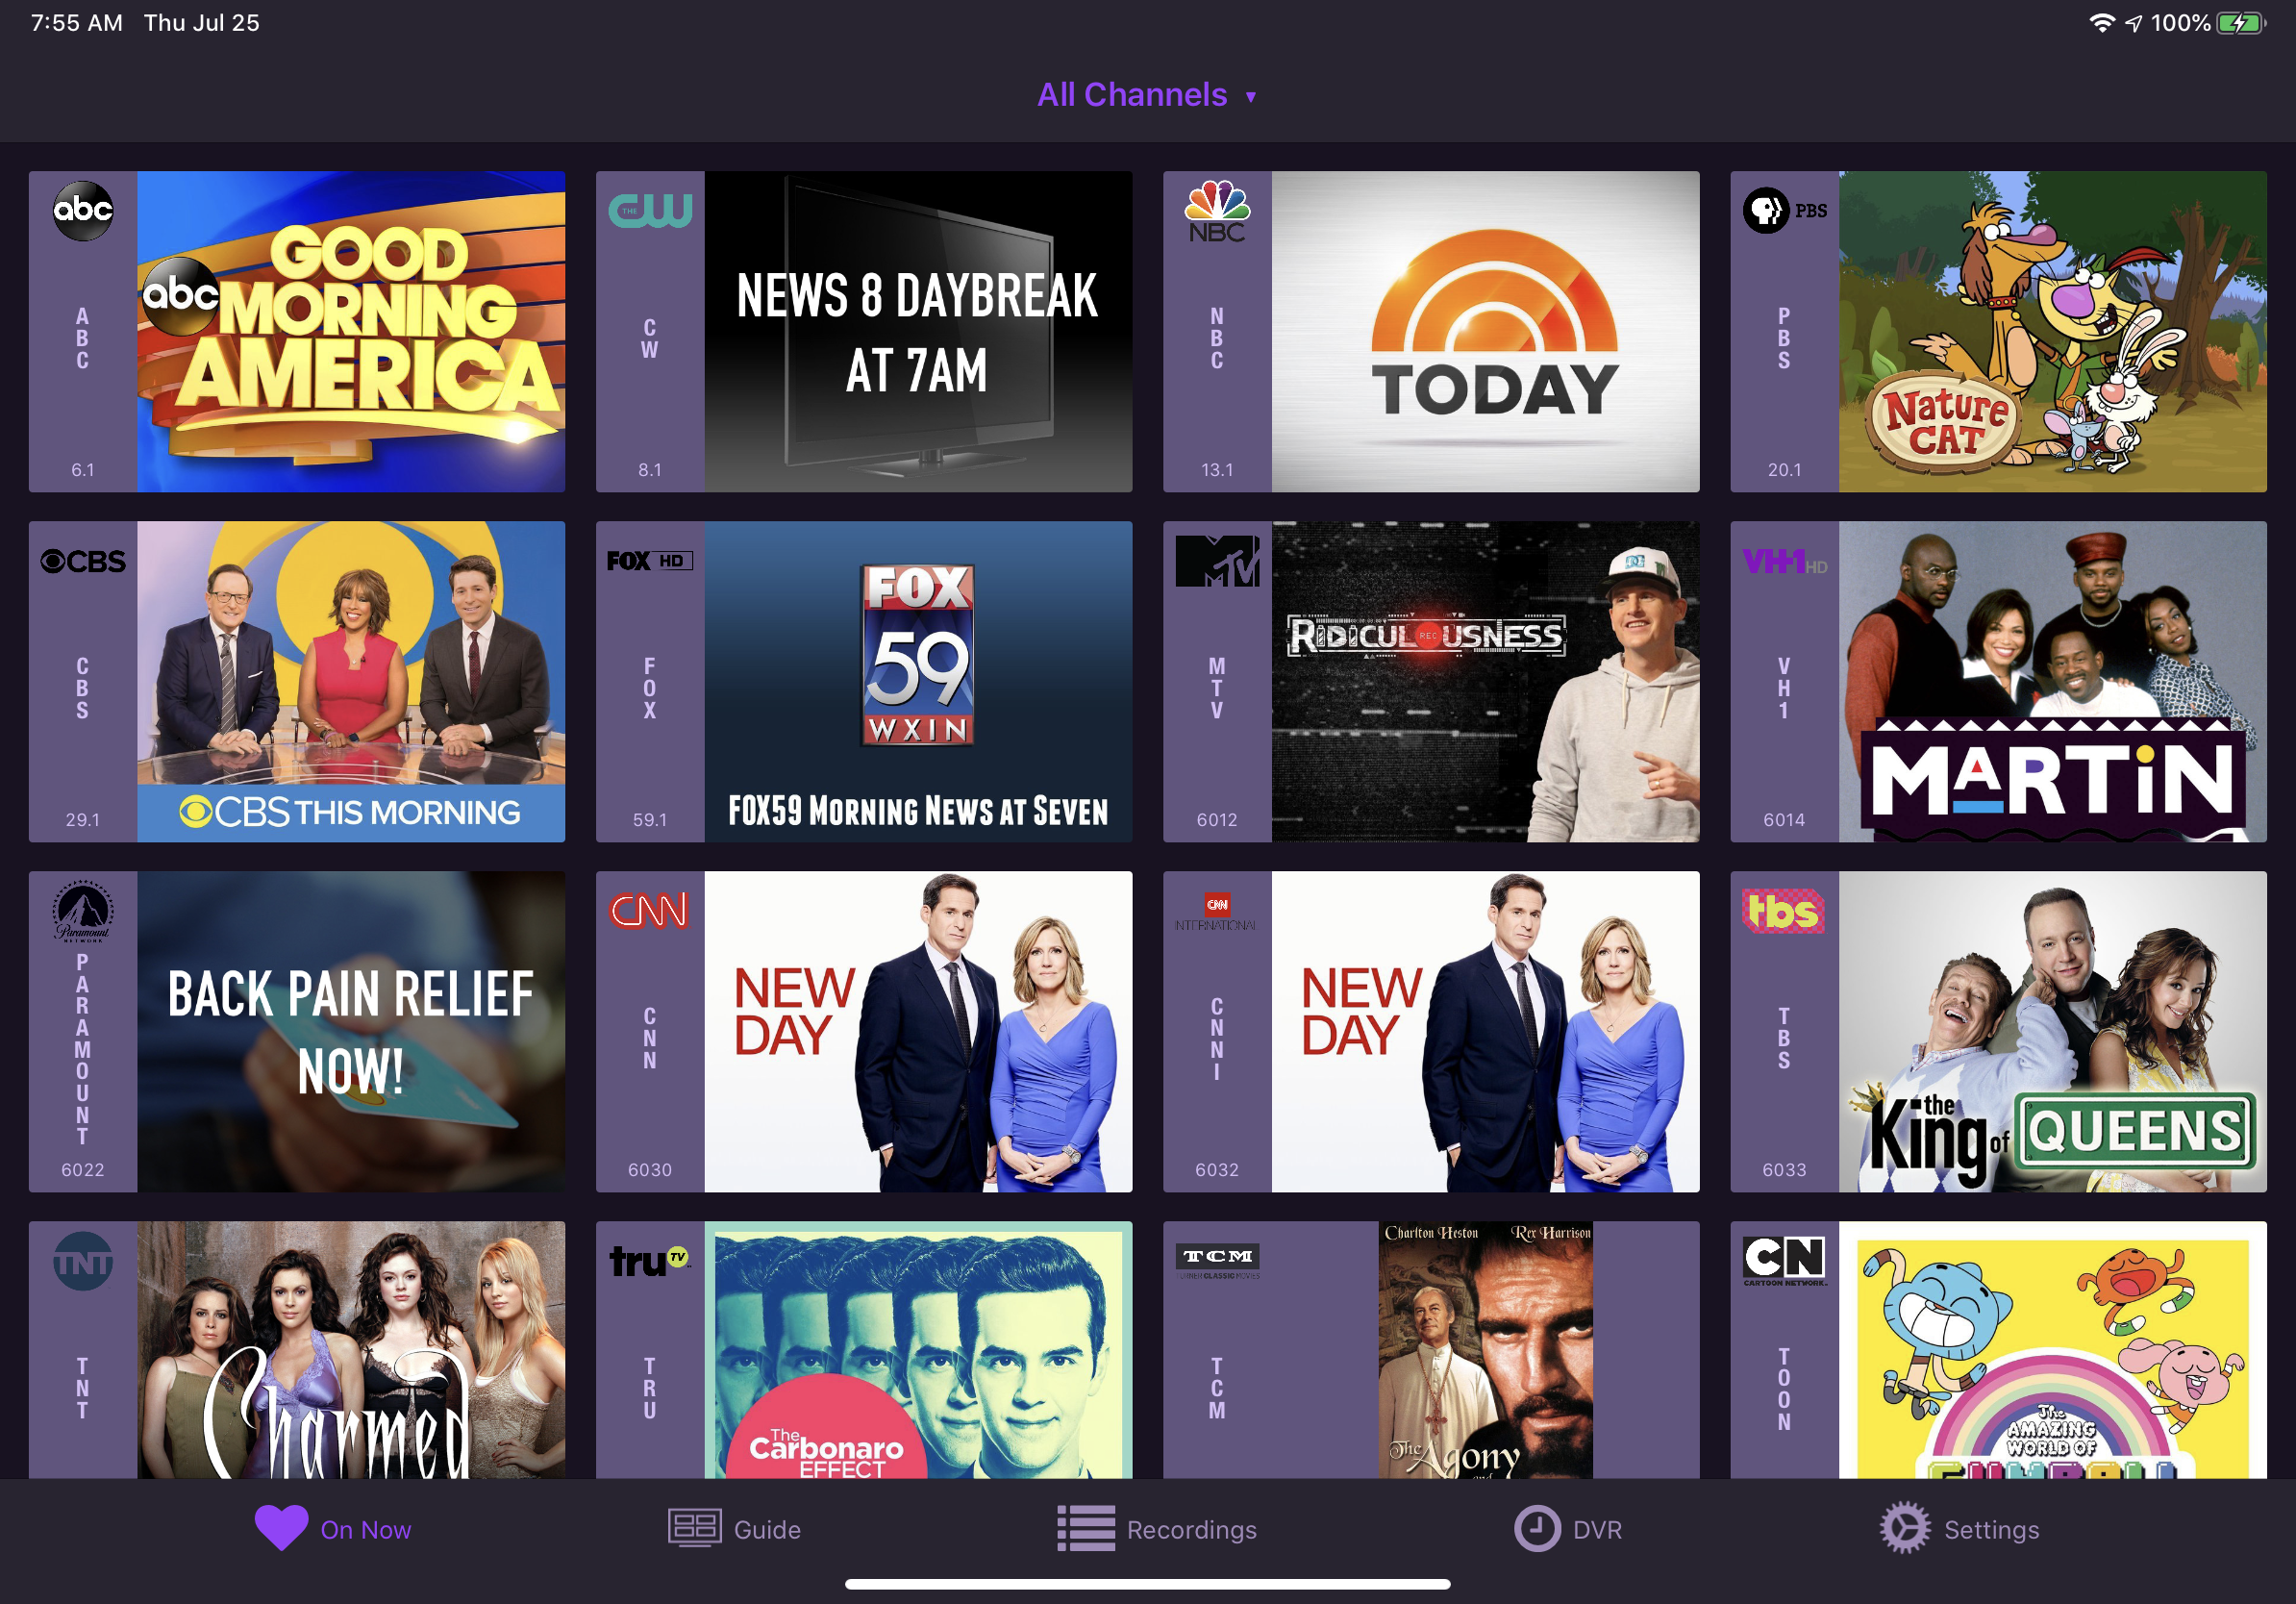
Task: Watch The King of Queens thumbnail
Action: [2053, 1031]
